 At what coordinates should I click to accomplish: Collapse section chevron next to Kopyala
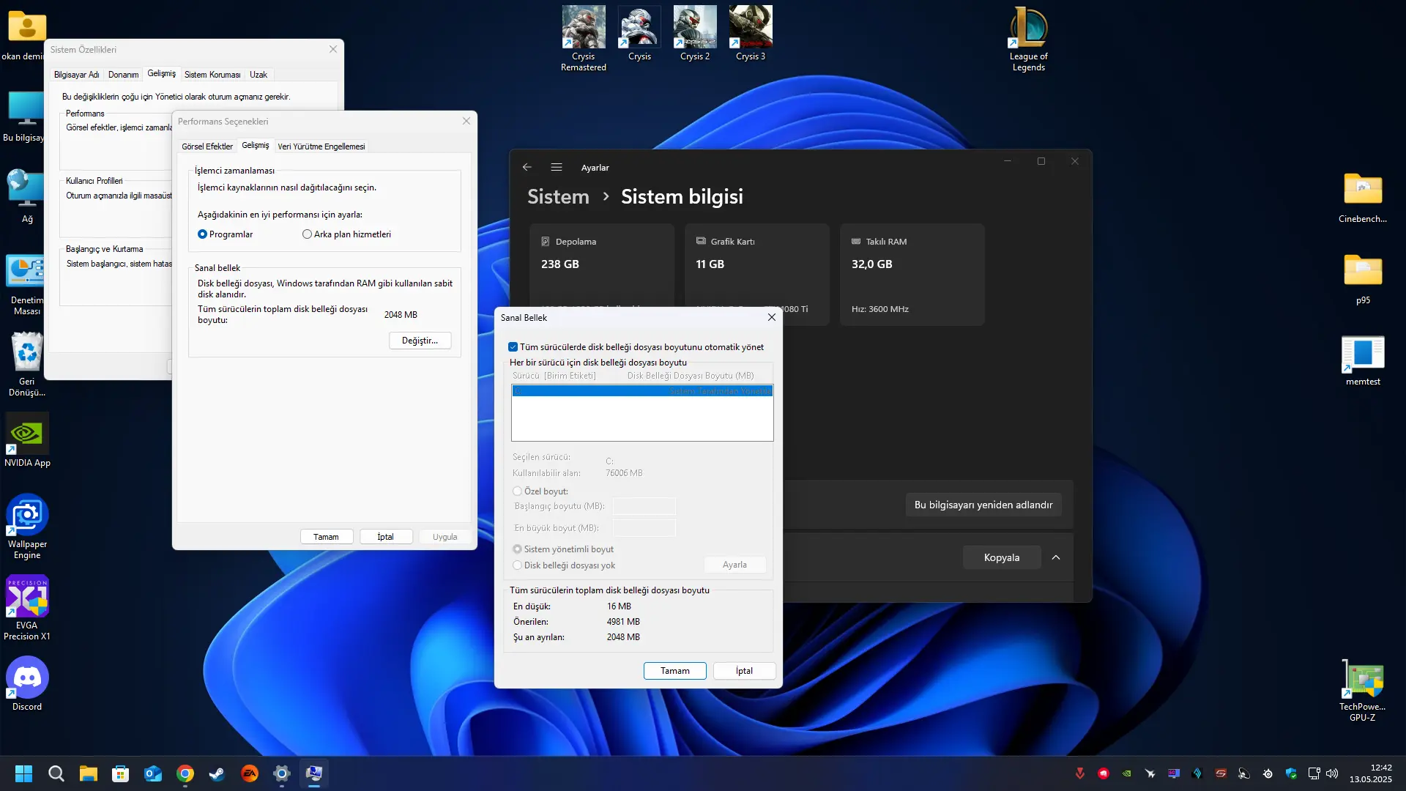pyautogui.click(x=1056, y=557)
